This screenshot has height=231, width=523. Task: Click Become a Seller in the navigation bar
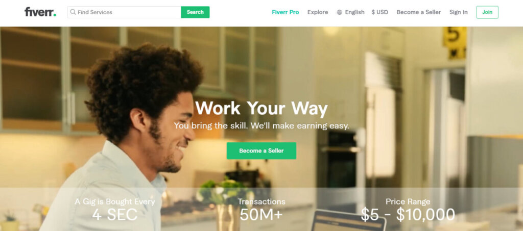[419, 12]
